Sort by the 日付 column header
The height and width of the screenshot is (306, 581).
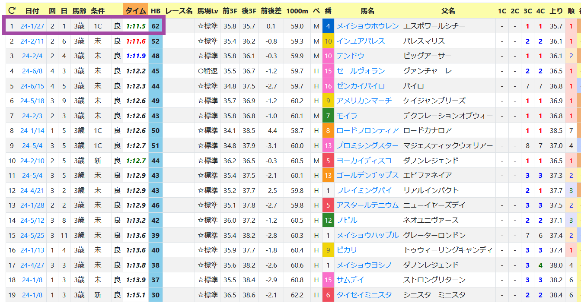32,11
